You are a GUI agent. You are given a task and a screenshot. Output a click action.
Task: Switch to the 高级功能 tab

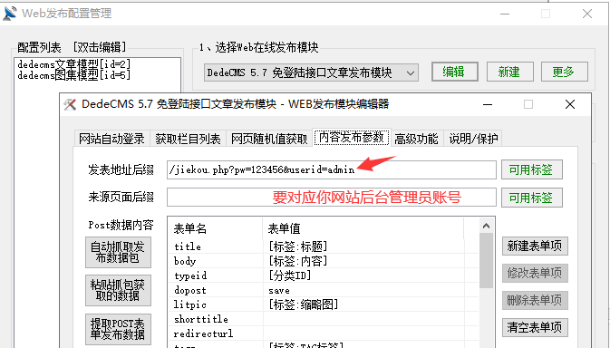click(x=416, y=139)
